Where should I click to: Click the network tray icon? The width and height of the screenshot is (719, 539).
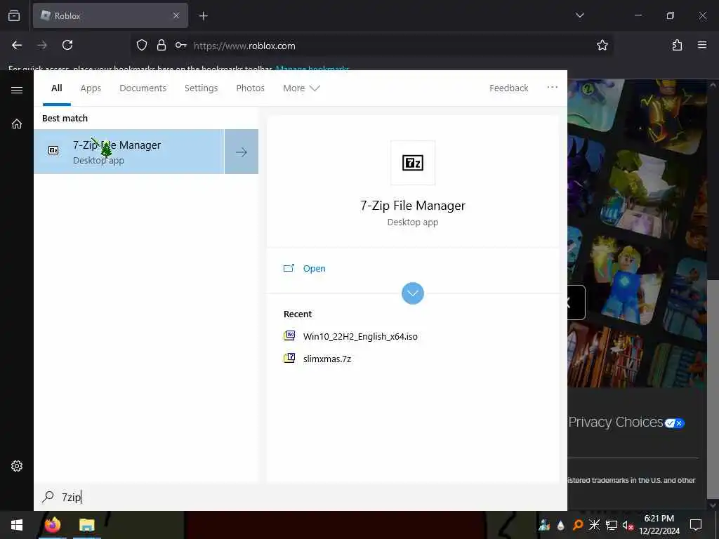[612, 525]
